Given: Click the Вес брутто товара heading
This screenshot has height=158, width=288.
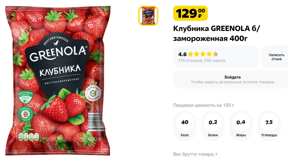Looking at the screenshot, I should coord(195,154).
